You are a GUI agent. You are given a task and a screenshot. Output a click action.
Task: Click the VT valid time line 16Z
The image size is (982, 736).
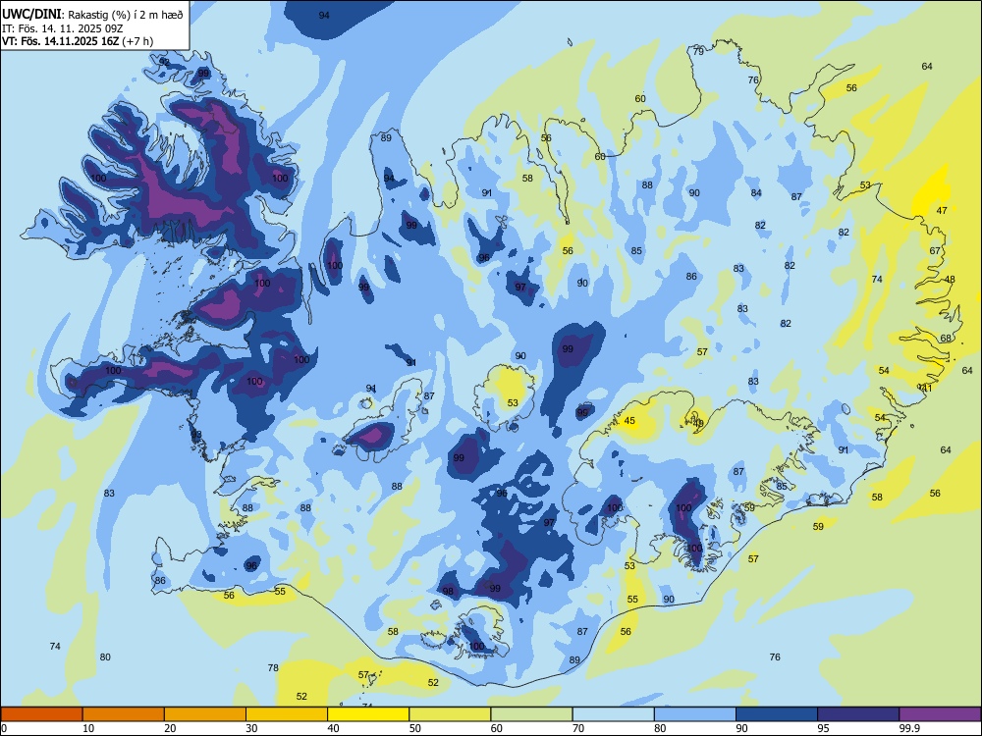click(x=77, y=41)
